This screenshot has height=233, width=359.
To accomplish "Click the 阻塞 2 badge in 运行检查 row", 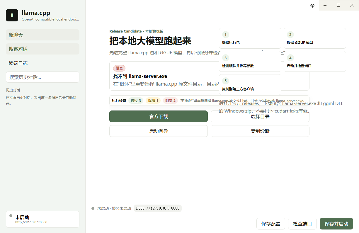I will 170,101.
